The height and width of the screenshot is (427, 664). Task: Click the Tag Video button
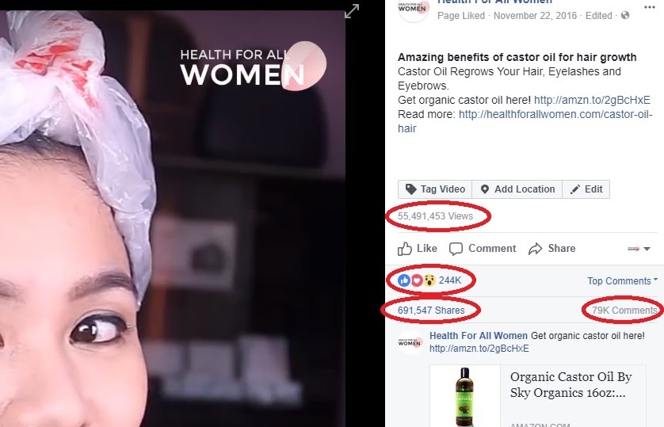[435, 189]
